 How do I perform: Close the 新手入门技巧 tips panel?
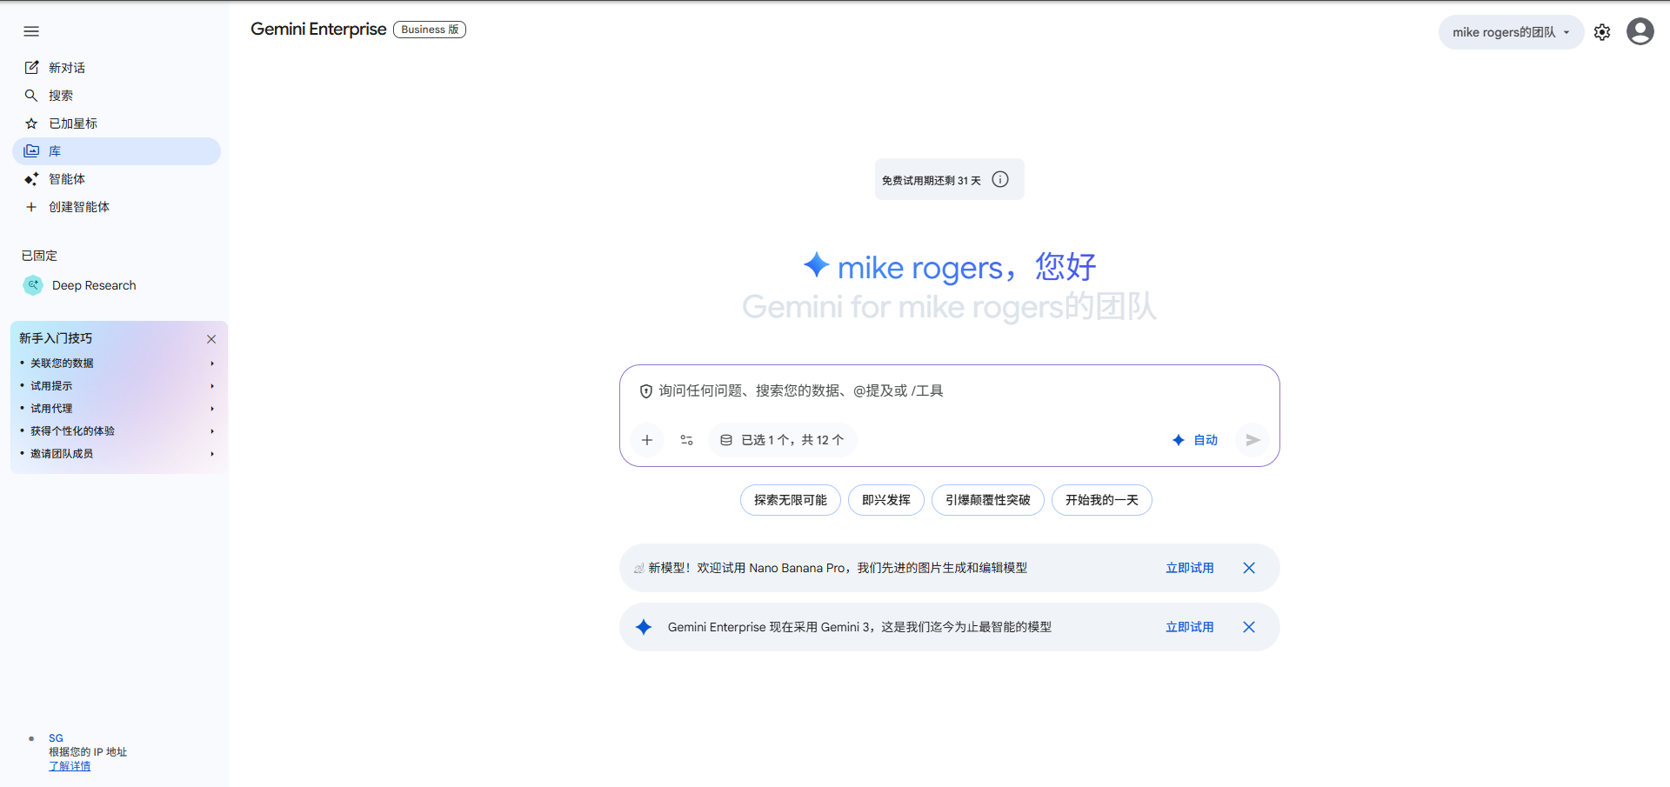(211, 339)
